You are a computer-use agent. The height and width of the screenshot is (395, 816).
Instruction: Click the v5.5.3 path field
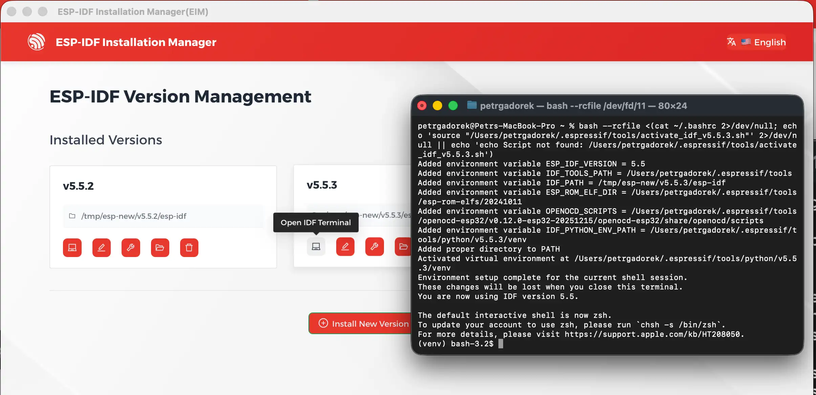tap(384, 215)
